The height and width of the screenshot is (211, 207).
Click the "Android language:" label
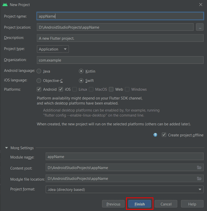click(20, 71)
